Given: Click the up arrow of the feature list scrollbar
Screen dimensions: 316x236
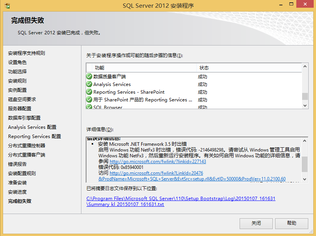Looking at the screenshot, I should click(x=305, y=66).
